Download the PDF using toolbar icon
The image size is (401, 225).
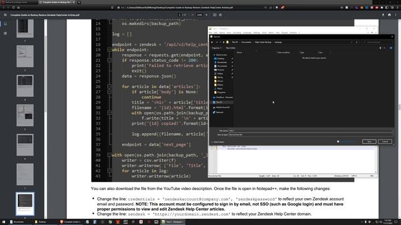click(383, 15)
